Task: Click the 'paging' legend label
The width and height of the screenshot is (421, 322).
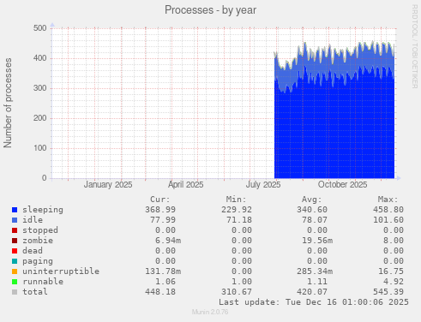Action: tap(38, 261)
